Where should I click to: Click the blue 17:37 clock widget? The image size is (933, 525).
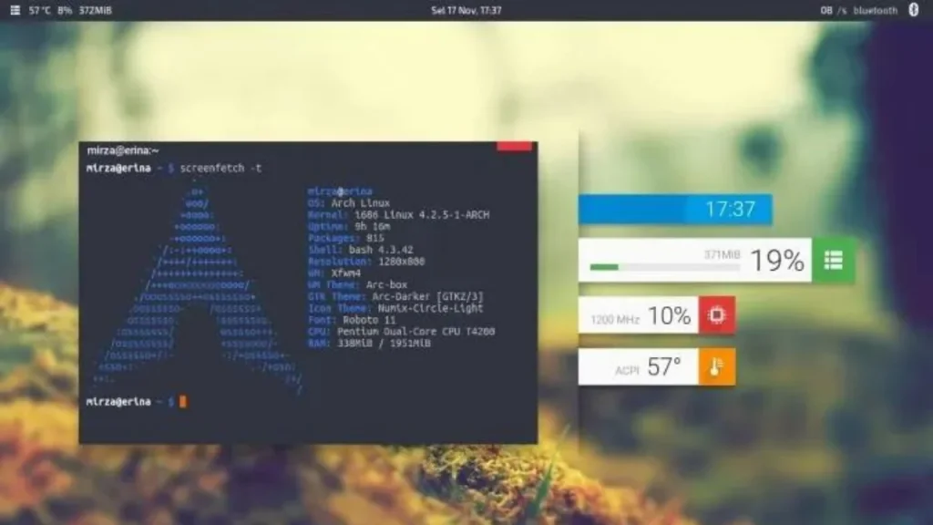point(675,210)
